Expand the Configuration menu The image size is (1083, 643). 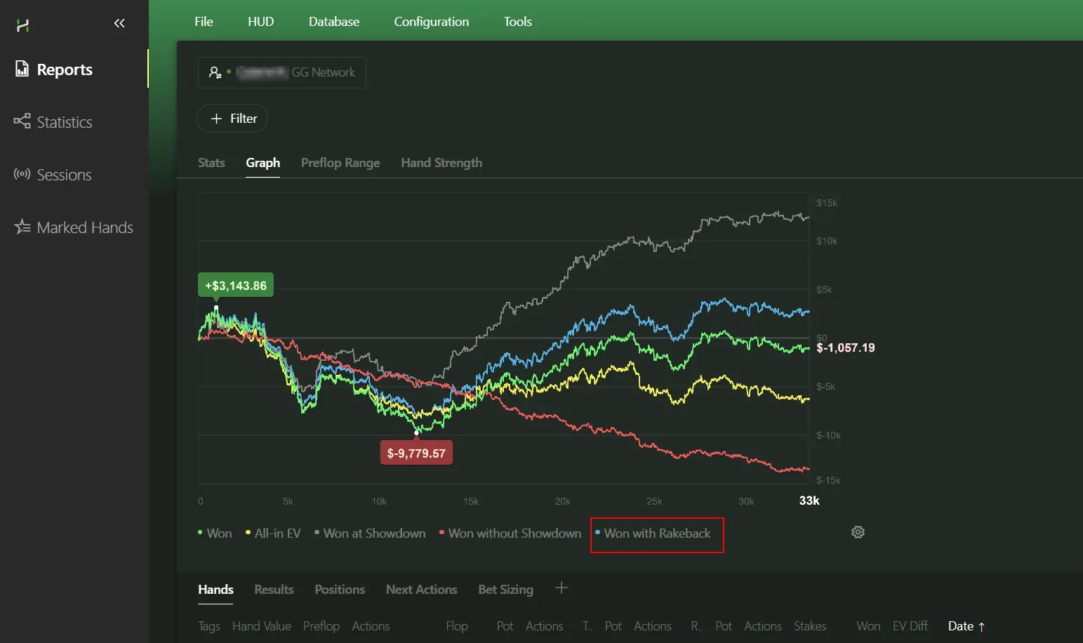tap(431, 22)
